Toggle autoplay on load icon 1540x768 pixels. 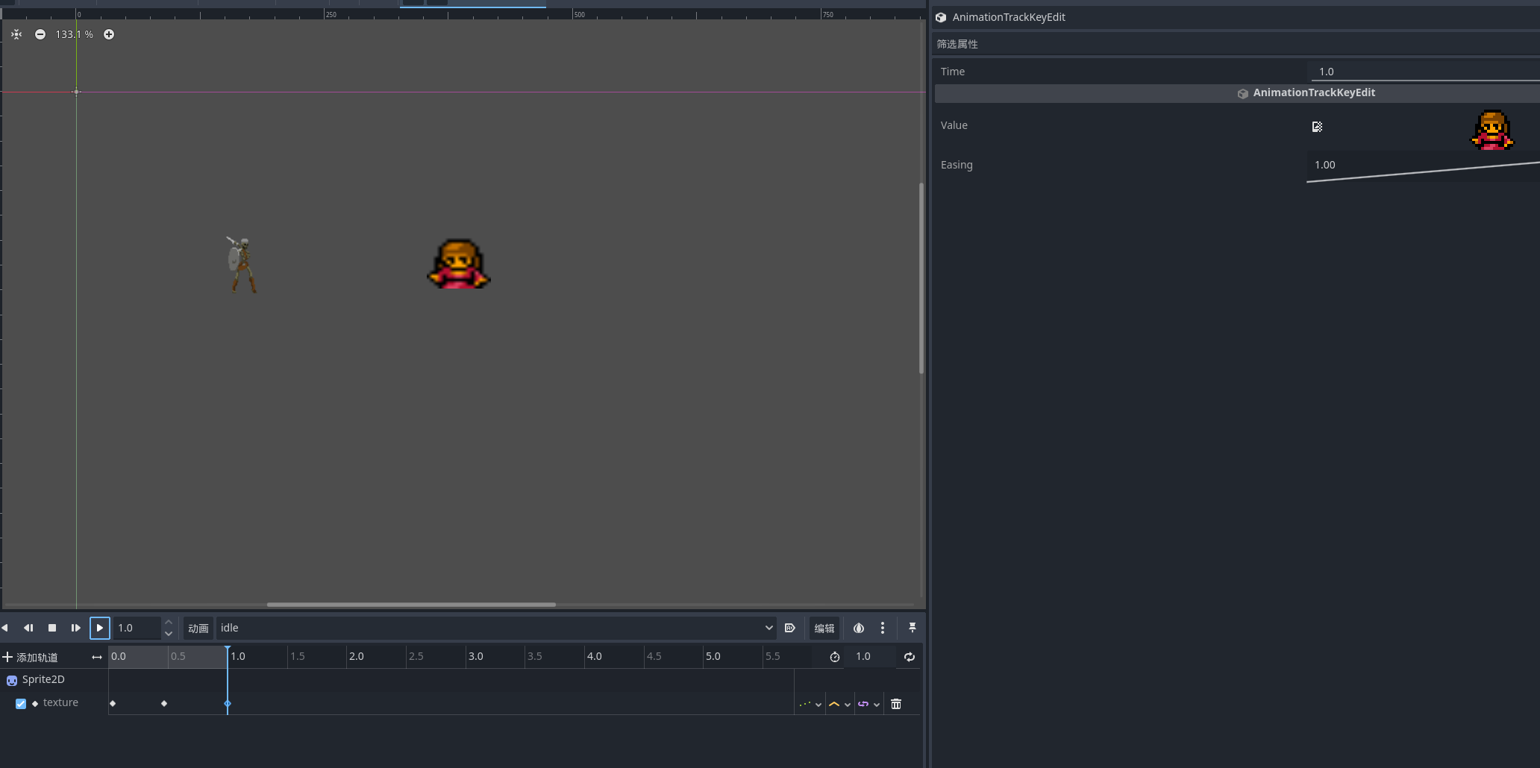[790, 628]
